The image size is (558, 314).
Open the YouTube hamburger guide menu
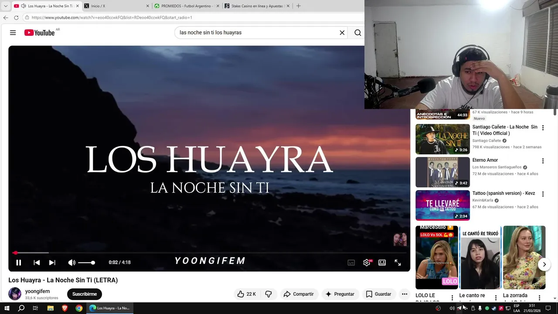[x=13, y=33]
